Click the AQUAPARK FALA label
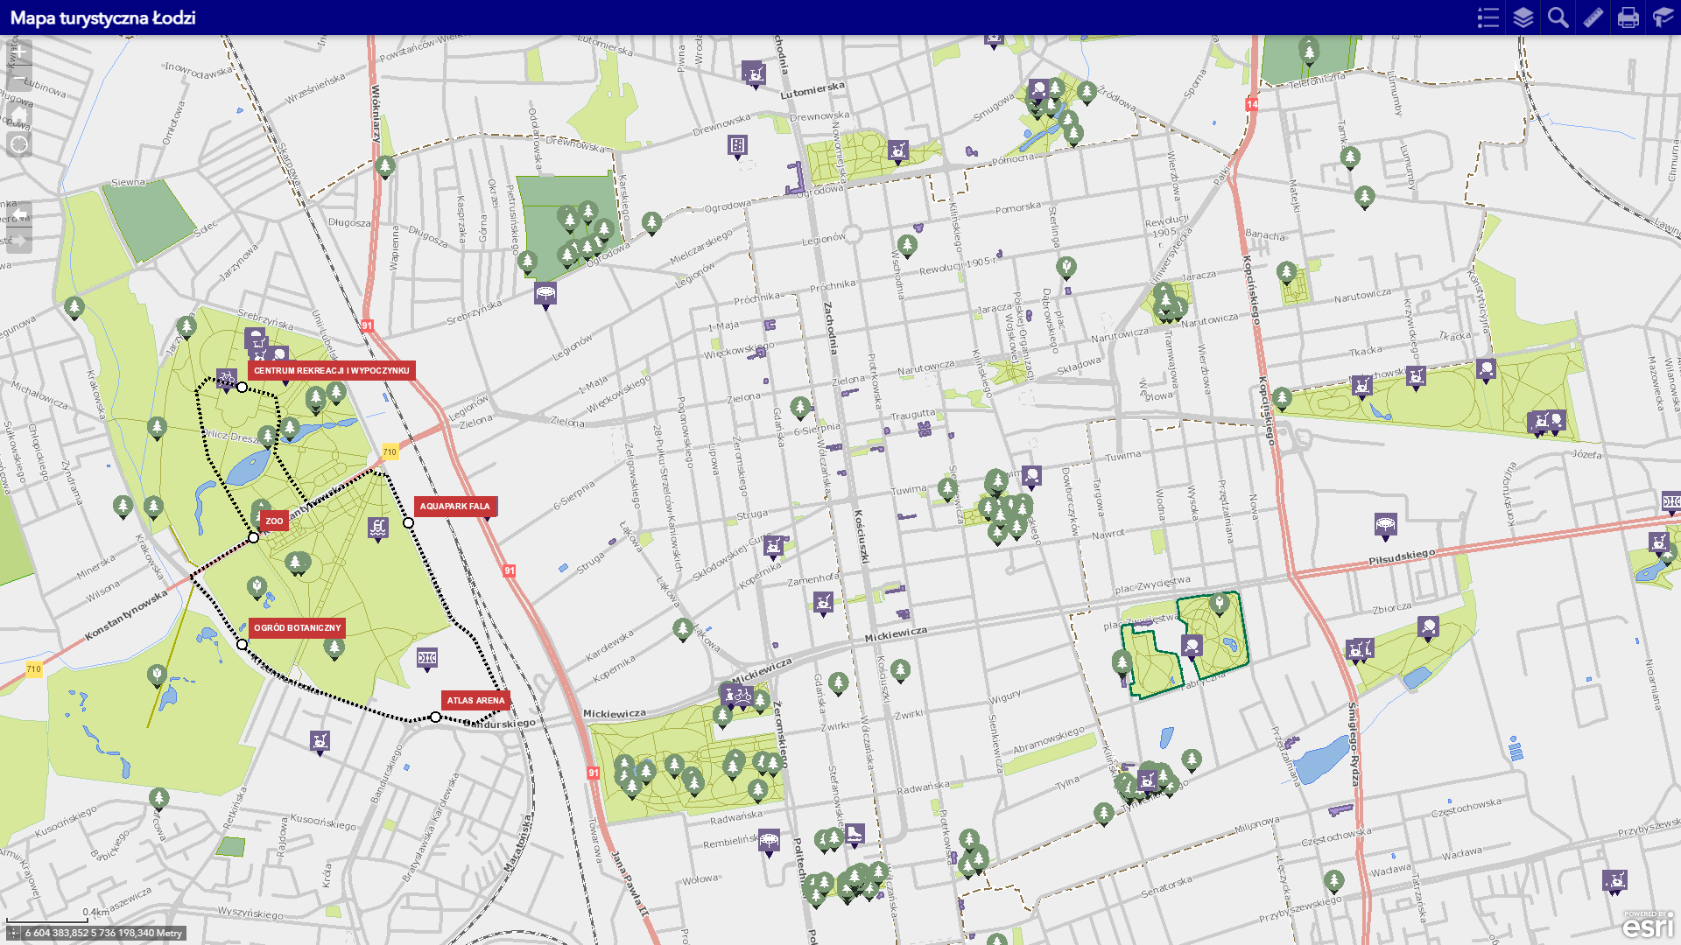Viewport: 1681px width, 945px height. 454,506
